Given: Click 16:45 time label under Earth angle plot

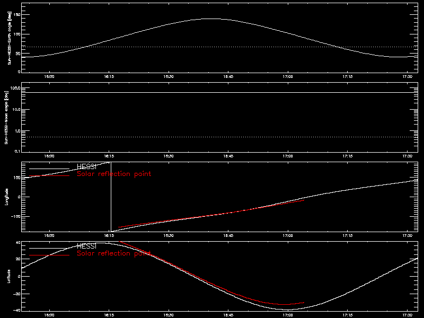Looking at the screenshot, I should point(228,77).
